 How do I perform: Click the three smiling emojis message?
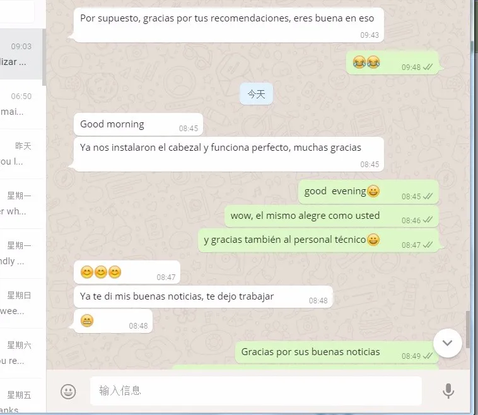click(127, 272)
